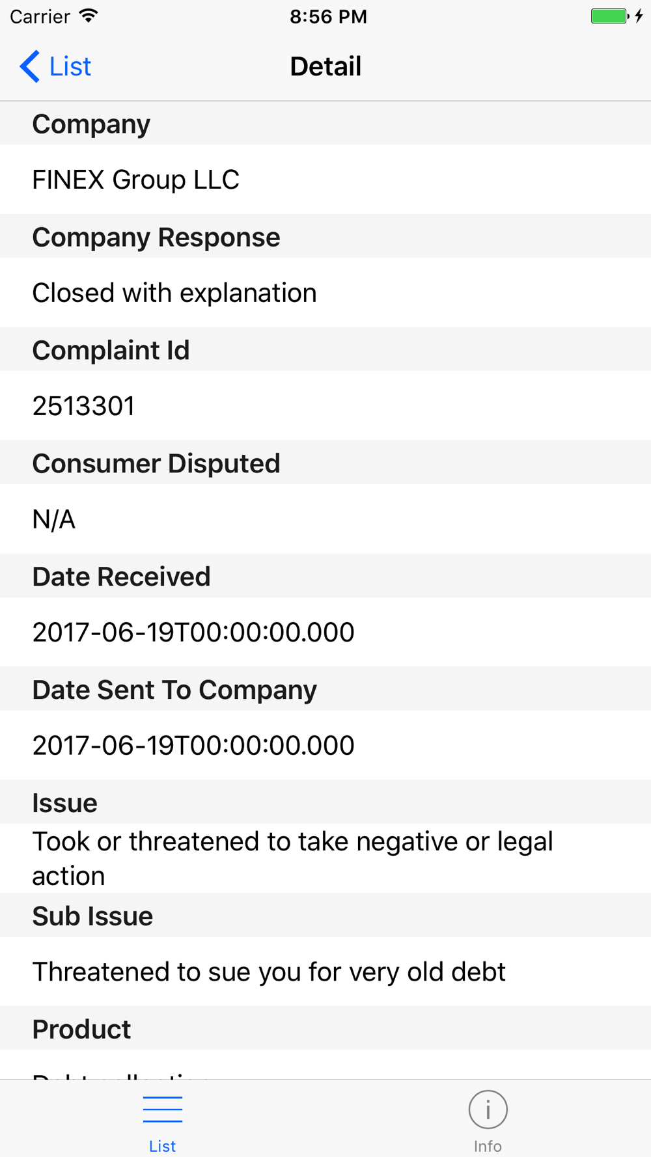Select the List tab icon
The image size is (651, 1157).
coord(162,1109)
